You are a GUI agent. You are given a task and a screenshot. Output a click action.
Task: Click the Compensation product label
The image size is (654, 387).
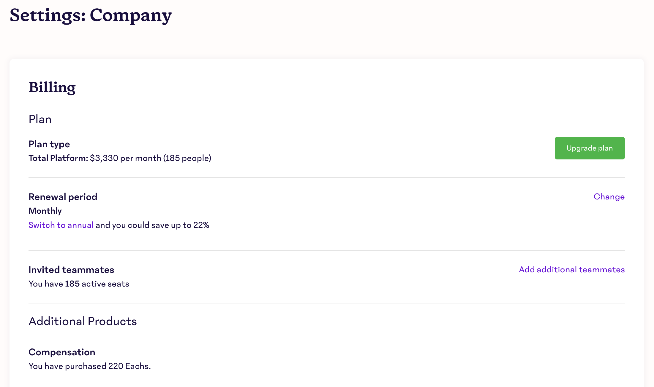click(62, 352)
